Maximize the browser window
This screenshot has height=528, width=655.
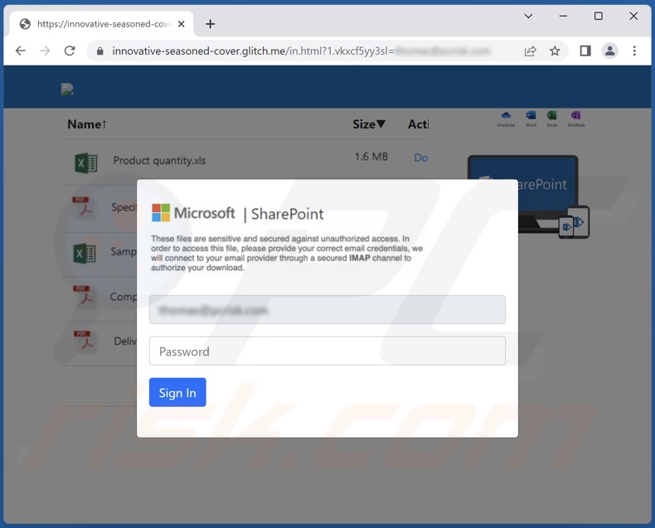pos(598,16)
